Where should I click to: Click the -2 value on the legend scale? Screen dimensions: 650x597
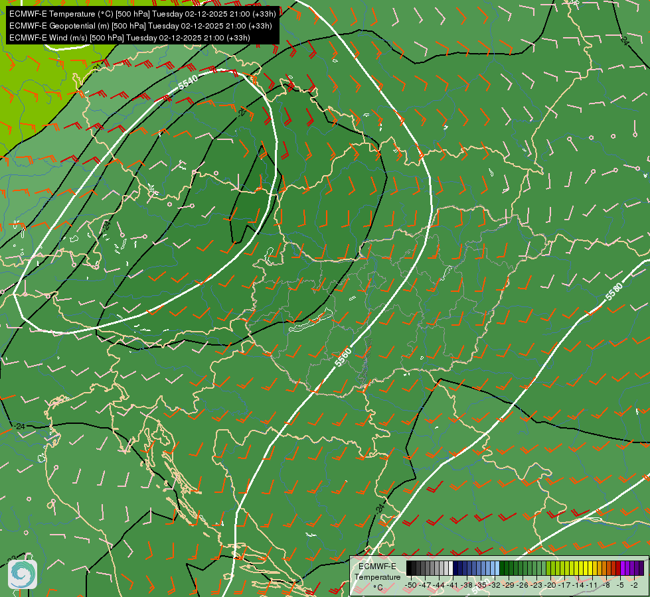[x=634, y=585]
